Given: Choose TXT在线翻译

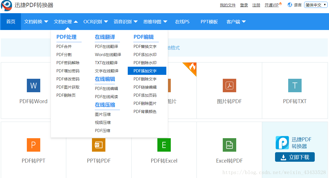Looking at the screenshot, I should click(x=106, y=63).
